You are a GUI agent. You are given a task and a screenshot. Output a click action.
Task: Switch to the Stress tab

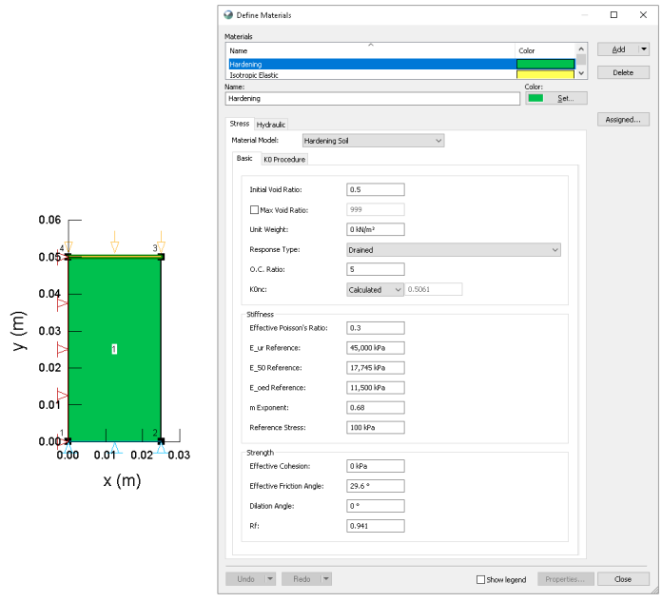[240, 124]
